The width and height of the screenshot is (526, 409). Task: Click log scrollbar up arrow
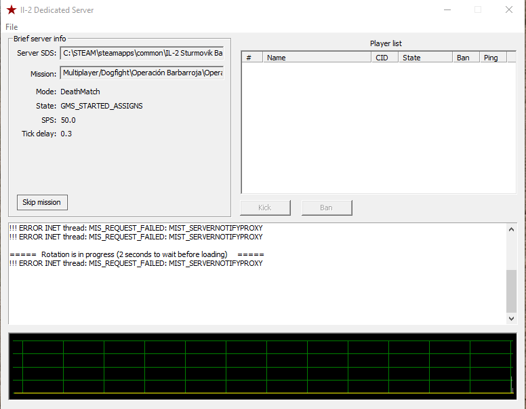[x=511, y=229]
